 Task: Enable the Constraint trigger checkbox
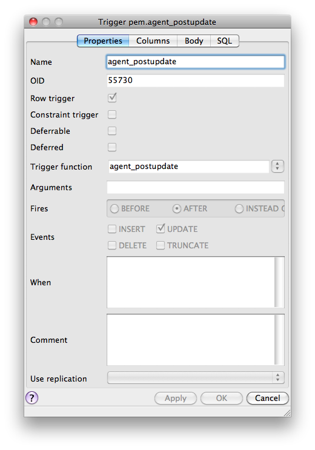click(112, 114)
